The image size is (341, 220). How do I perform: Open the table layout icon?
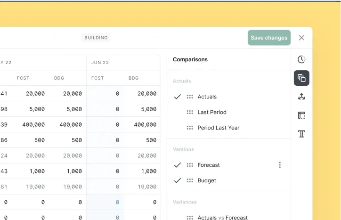coord(301,115)
